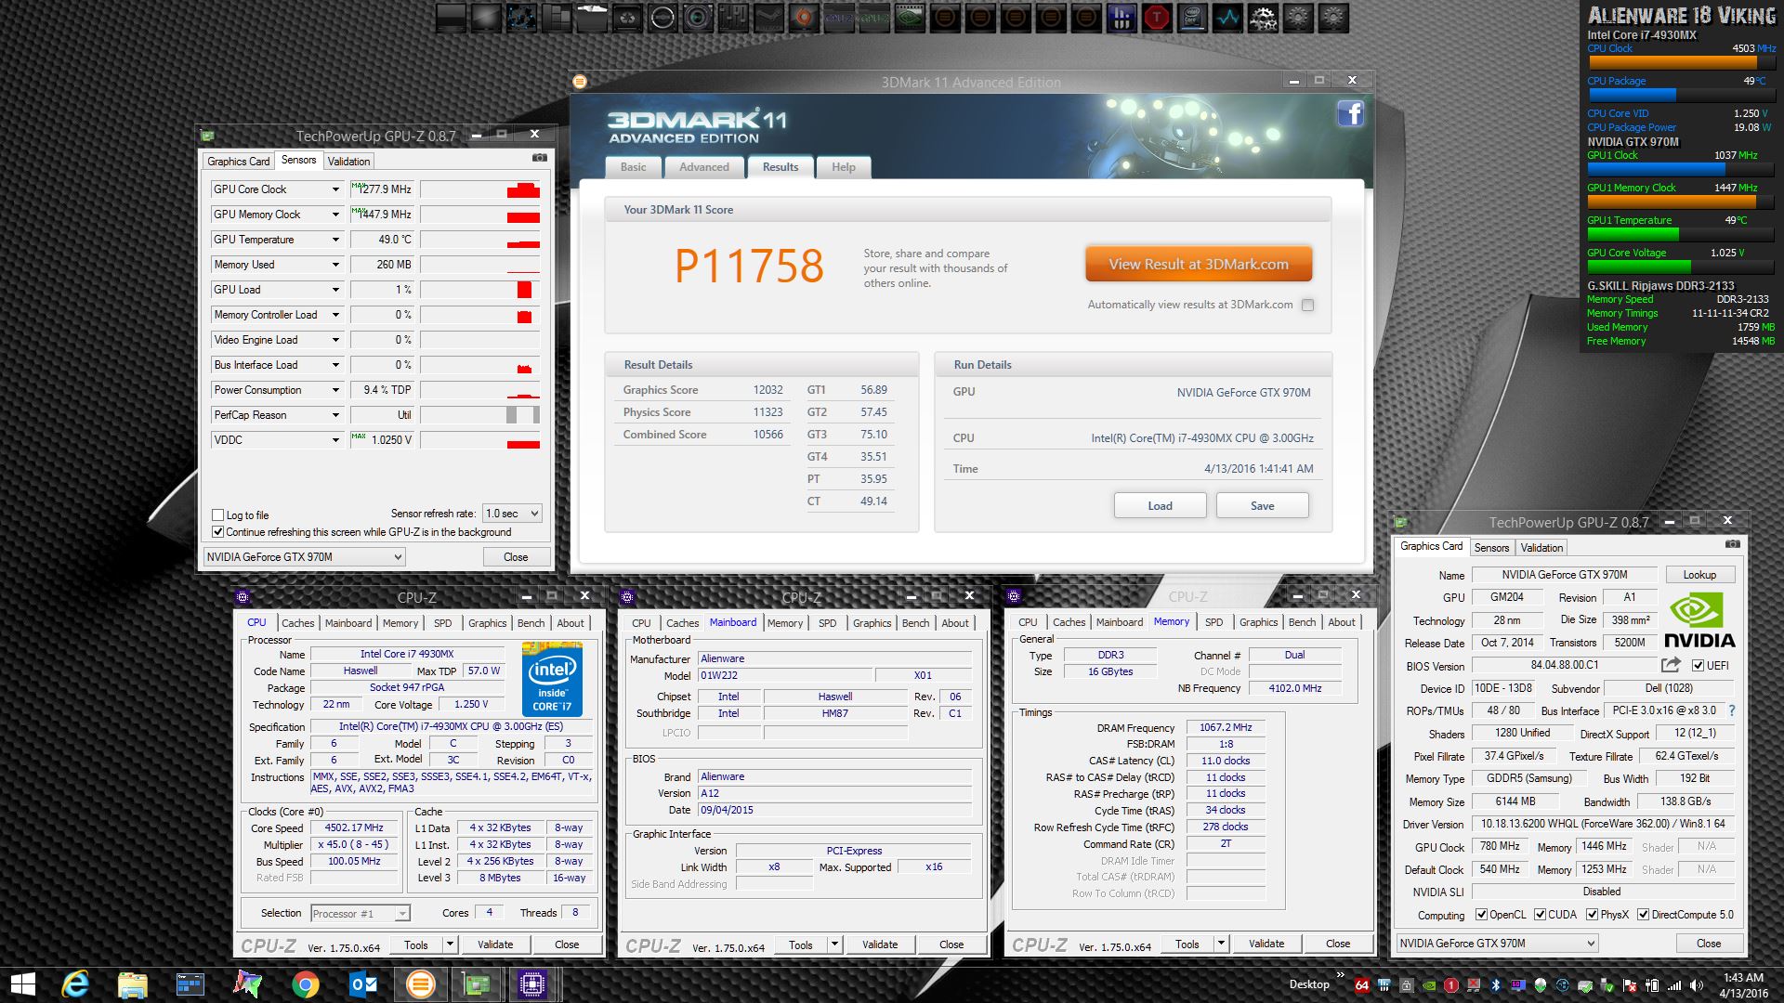
Task: Open the Intel Core dock icon
Action: pos(1192,17)
